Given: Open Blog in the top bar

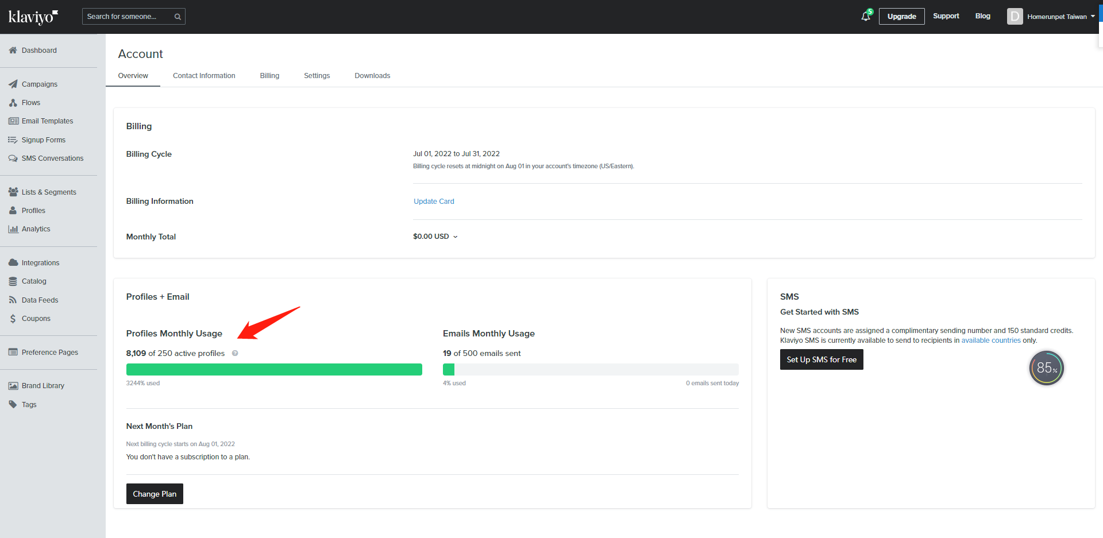Looking at the screenshot, I should click(x=982, y=16).
